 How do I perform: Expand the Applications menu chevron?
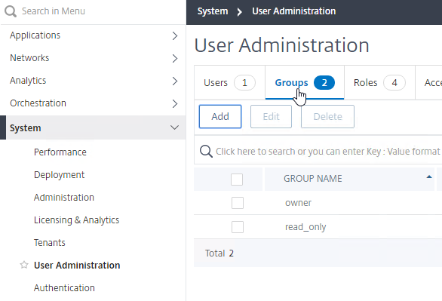tap(175, 35)
